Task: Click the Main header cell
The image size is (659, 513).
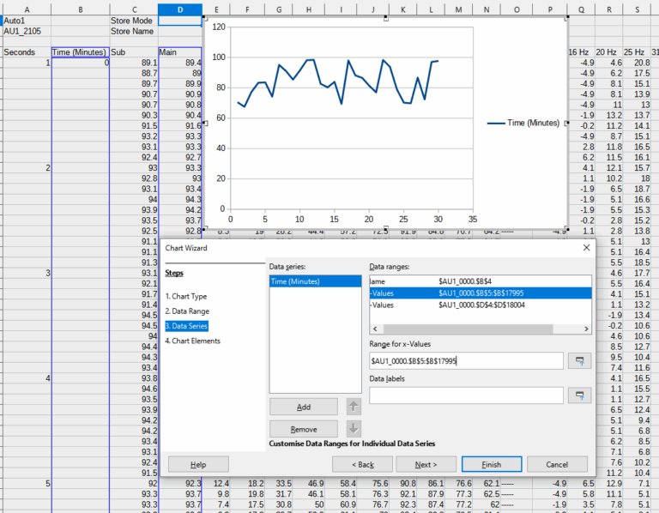Action: (180, 52)
